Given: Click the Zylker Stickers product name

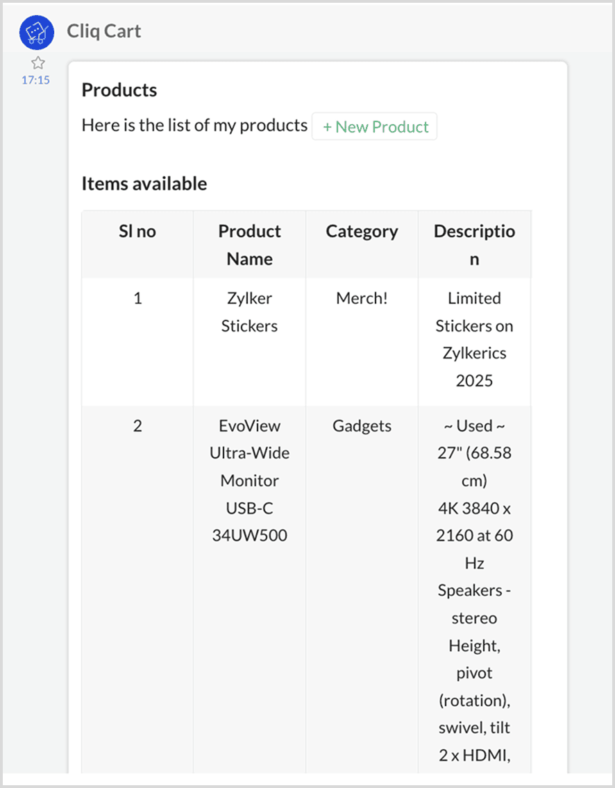Looking at the screenshot, I should [x=249, y=311].
